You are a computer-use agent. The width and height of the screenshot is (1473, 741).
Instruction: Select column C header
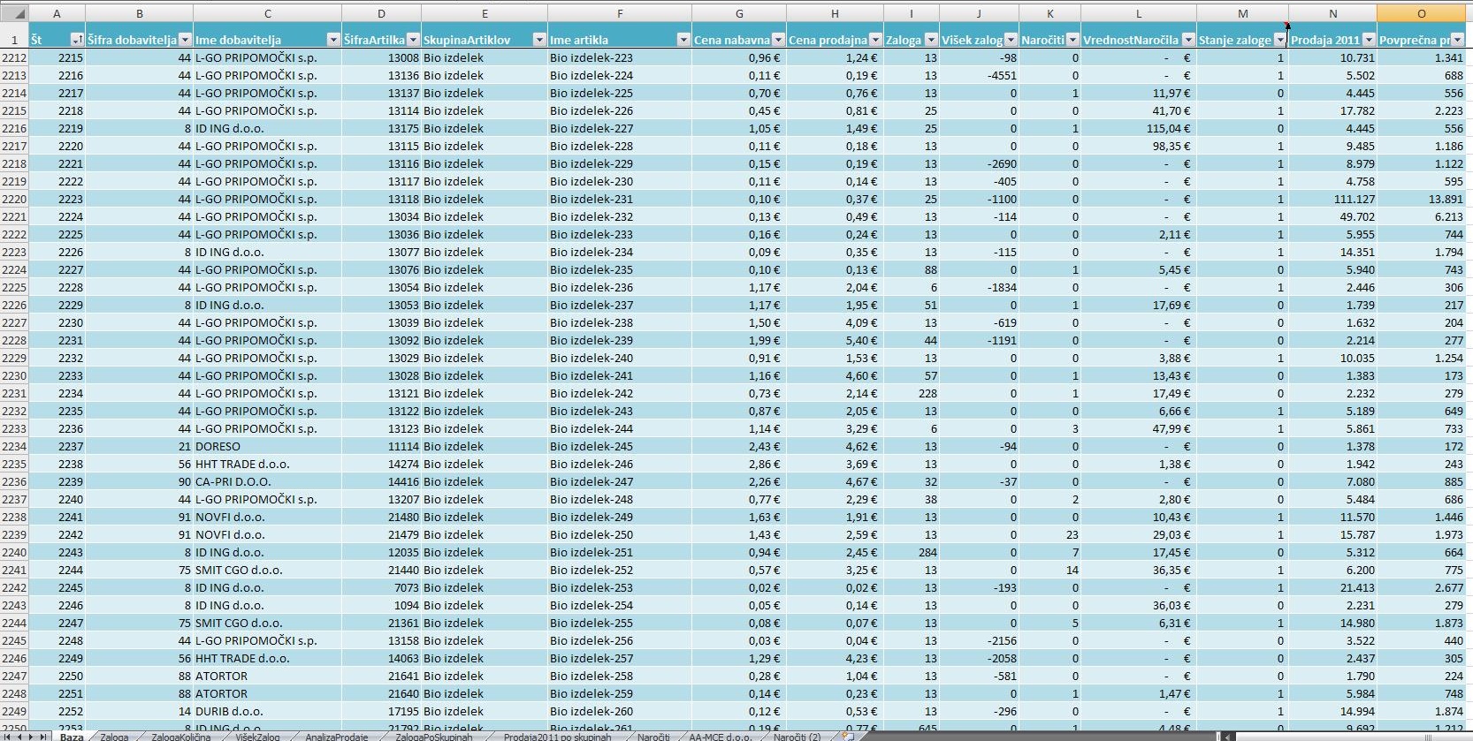[267, 13]
